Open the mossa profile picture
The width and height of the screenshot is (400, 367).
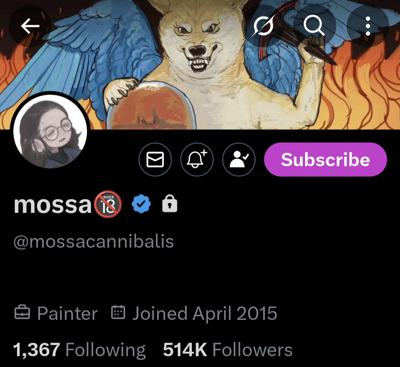click(50, 131)
